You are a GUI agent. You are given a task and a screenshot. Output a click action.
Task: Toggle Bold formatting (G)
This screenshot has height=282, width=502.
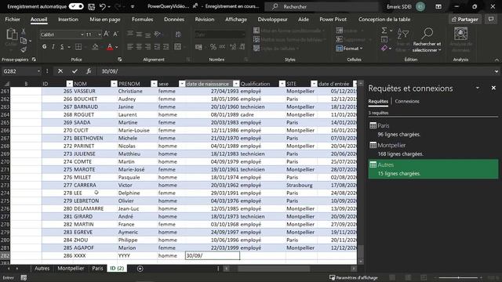tap(44, 47)
